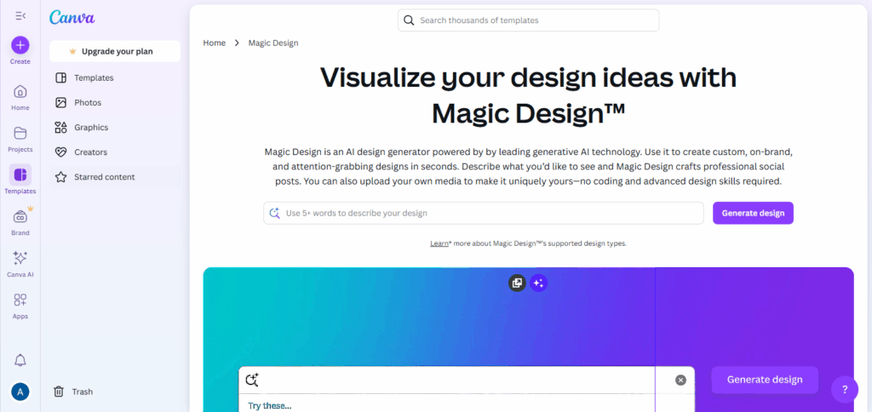View notifications bell icon
The image size is (872, 412).
coord(20,360)
